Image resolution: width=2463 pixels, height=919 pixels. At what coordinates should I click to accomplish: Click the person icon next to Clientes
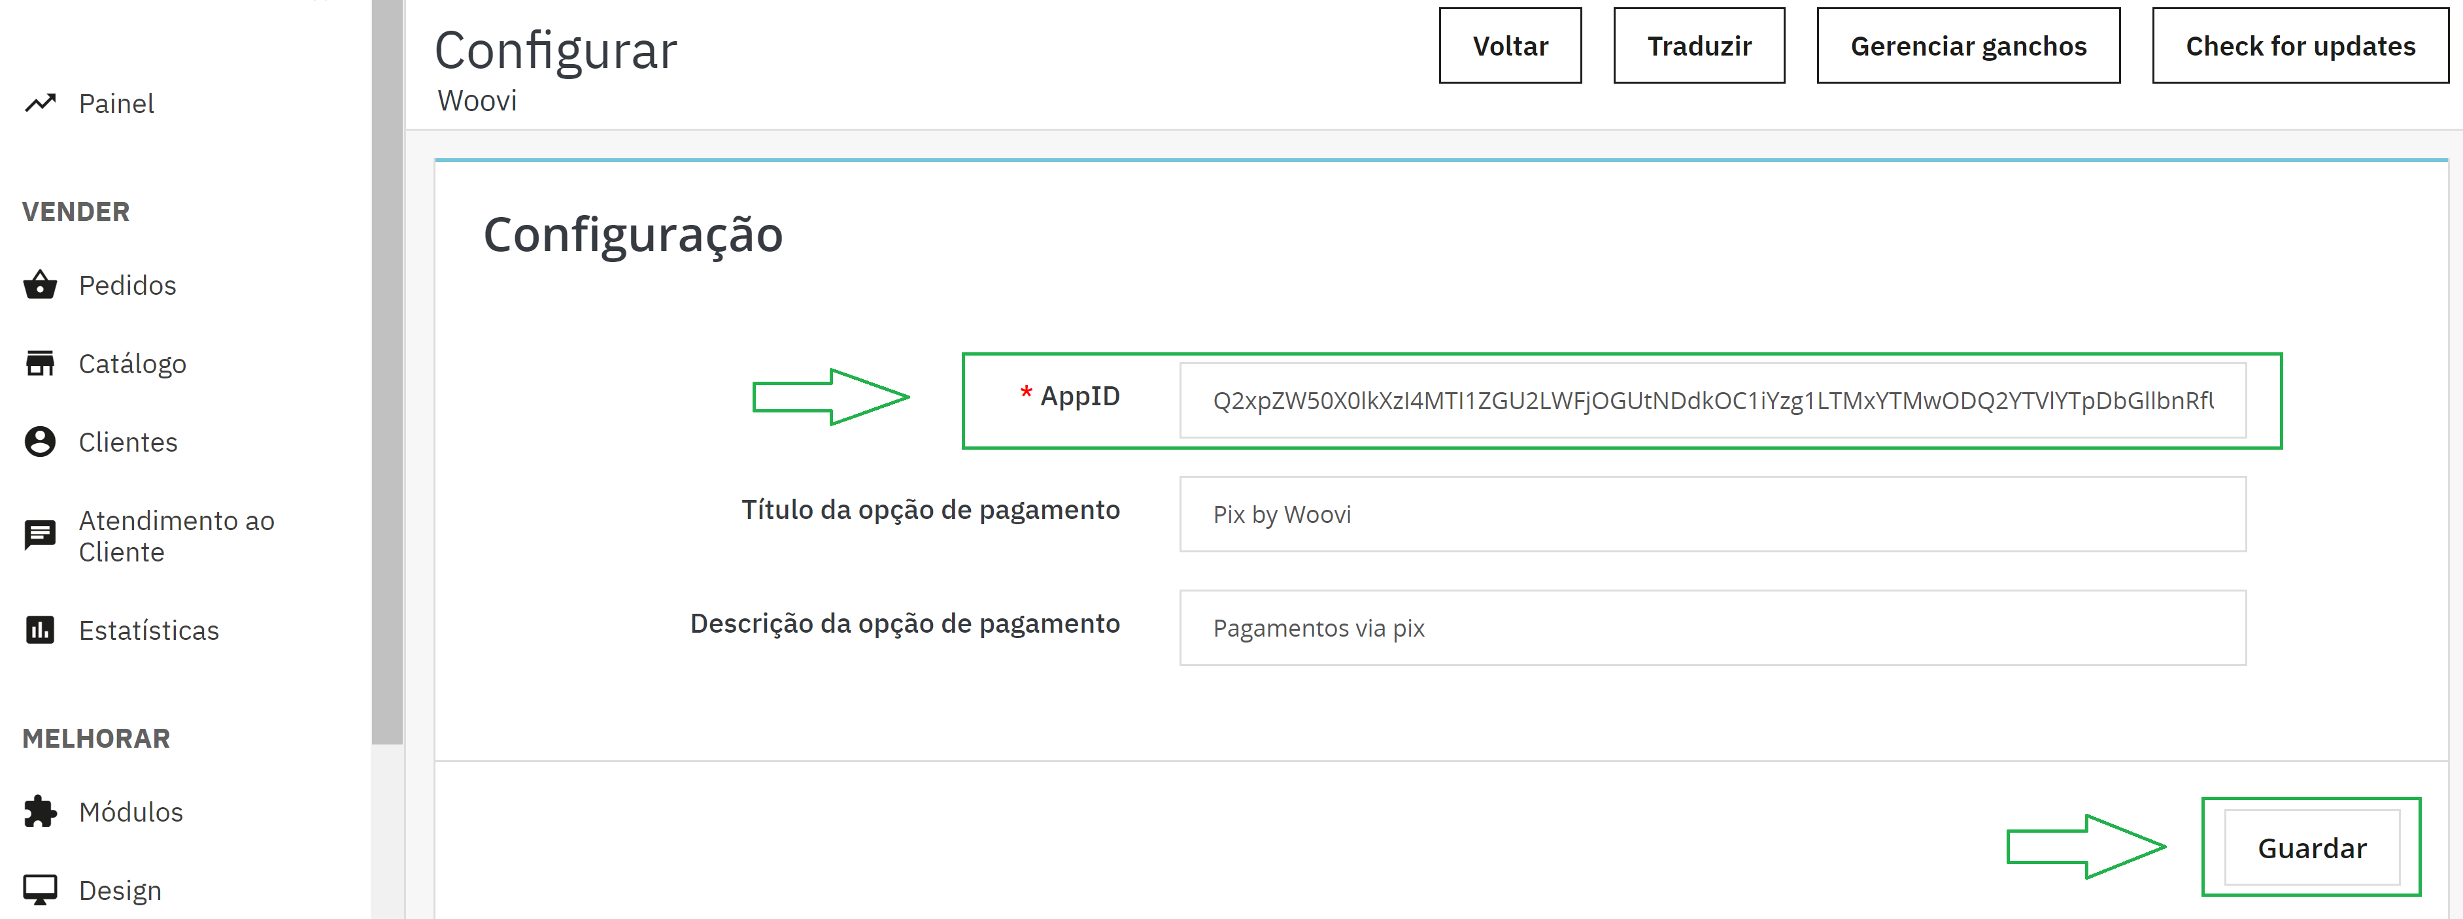(x=39, y=441)
